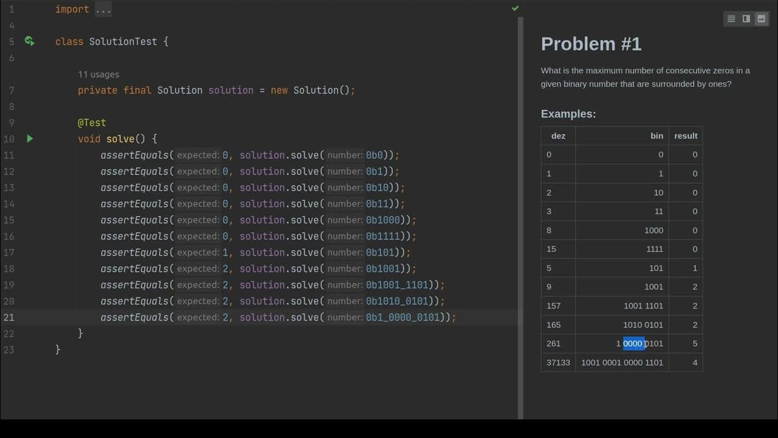The width and height of the screenshot is (778, 438).
Task: Click the bin column header
Action: point(656,136)
